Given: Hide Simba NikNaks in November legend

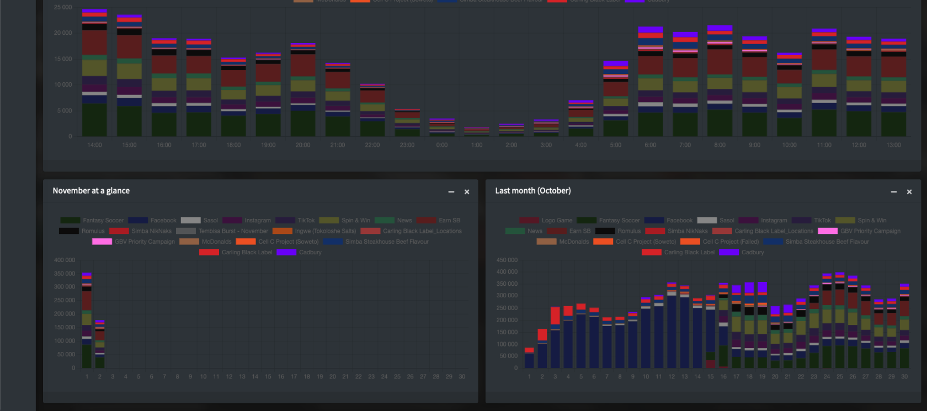Looking at the screenshot, I should pyautogui.click(x=140, y=231).
